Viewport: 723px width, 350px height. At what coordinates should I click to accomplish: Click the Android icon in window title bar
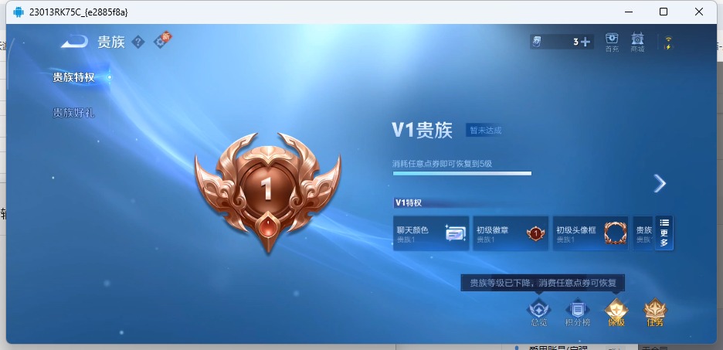click(x=19, y=12)
